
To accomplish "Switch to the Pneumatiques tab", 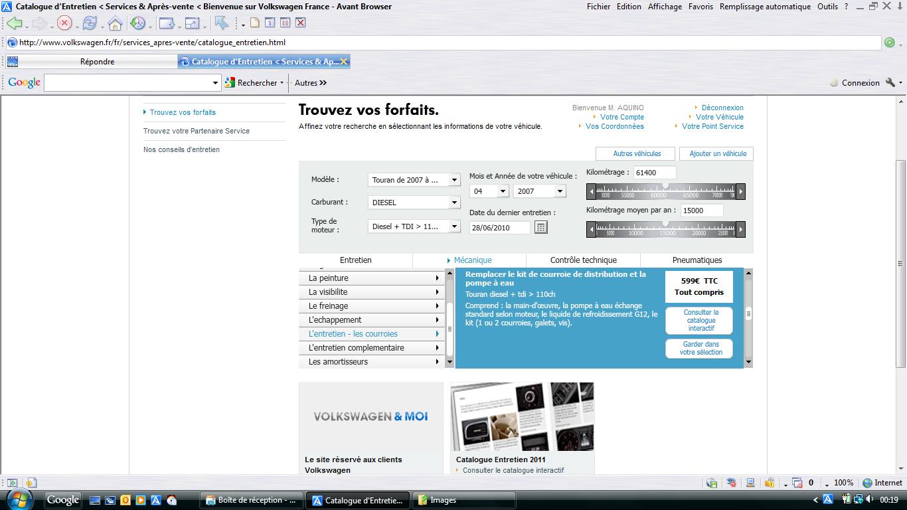I will tap(697, 260).
